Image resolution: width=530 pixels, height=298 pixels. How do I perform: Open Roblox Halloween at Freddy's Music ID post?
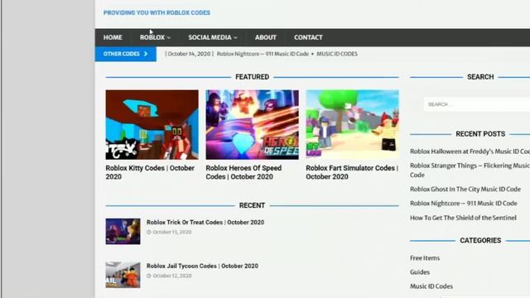click(470, 151)
